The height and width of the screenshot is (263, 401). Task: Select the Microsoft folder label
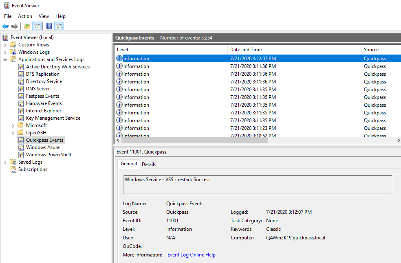click(36, 125)
